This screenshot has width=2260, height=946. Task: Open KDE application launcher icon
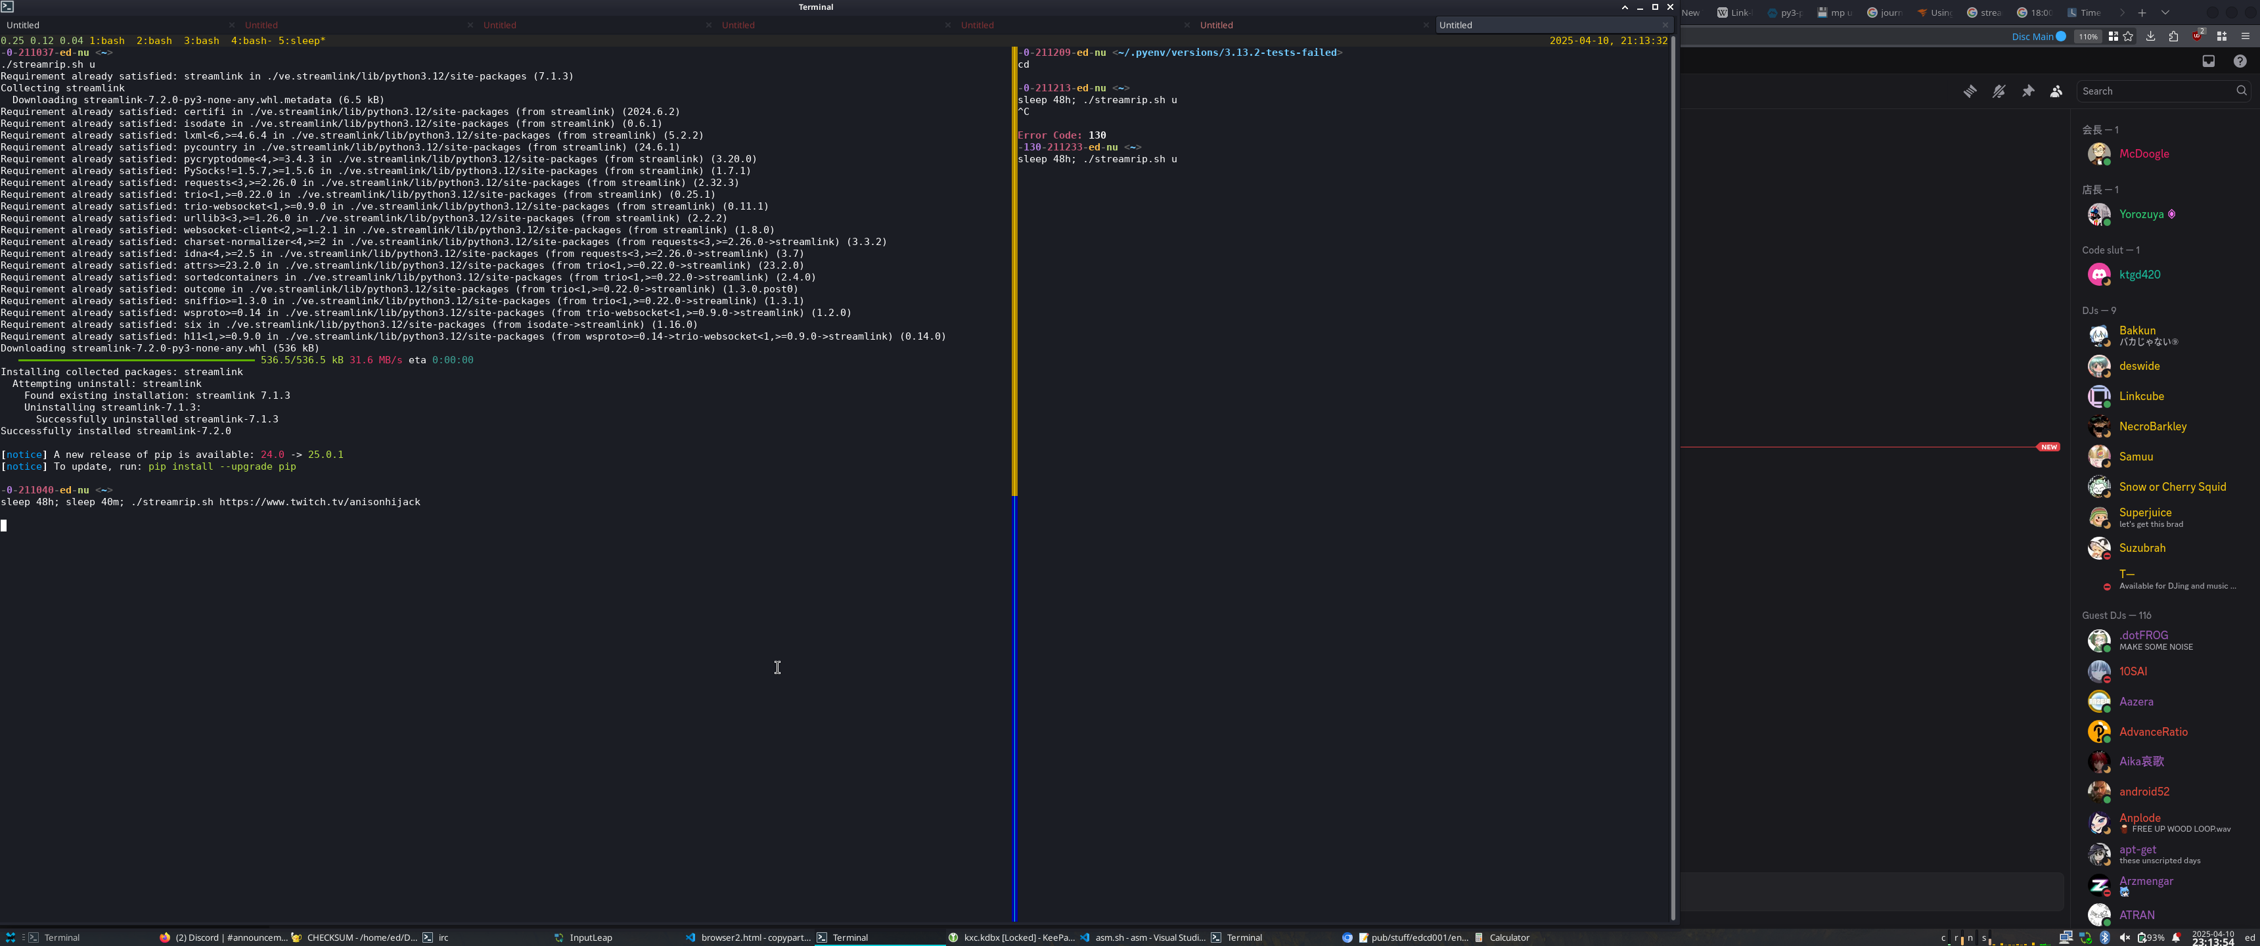(11, 937)
